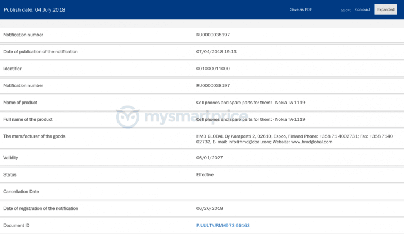The image size is (404, 234).
Task: Select the Expanded view button
Action: click(385, 9)
